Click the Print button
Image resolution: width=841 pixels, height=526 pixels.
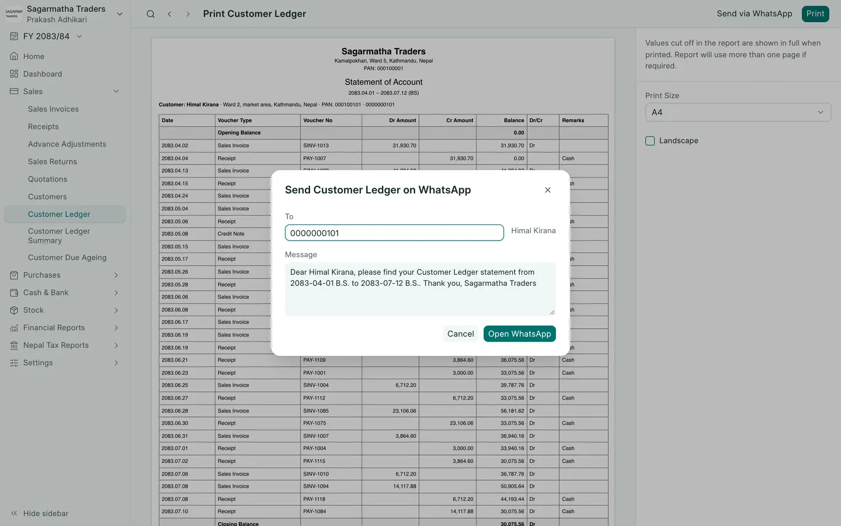pos(815,14)
